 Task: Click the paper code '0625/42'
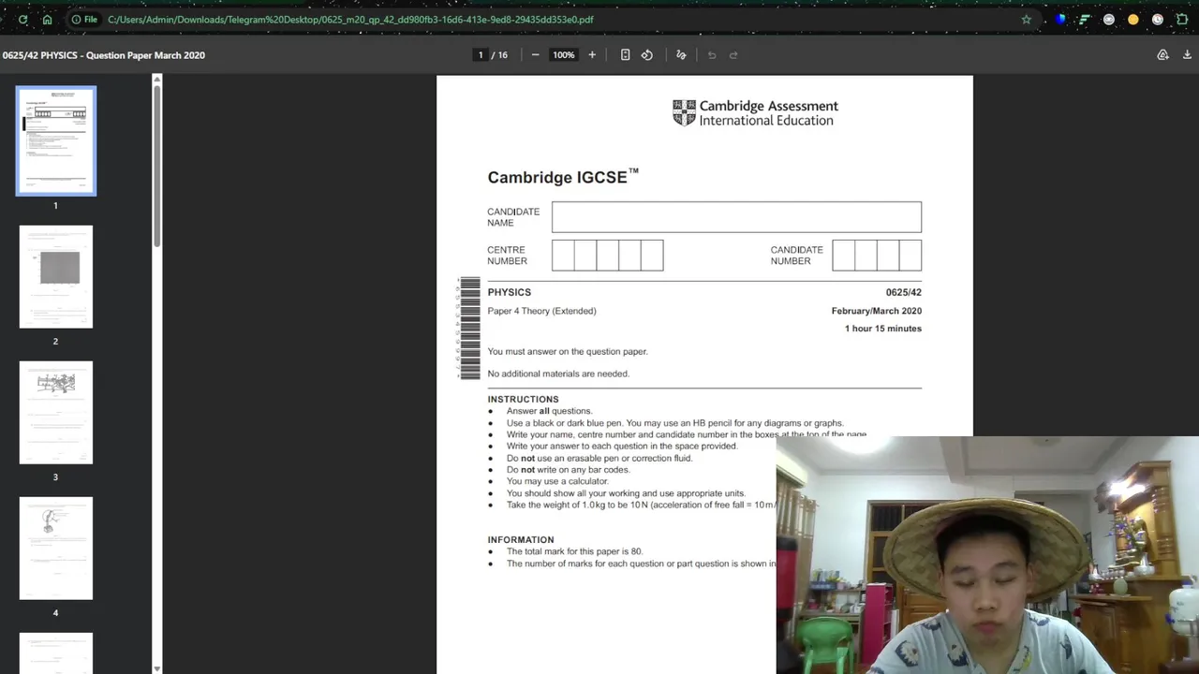(x=904, y=292)
